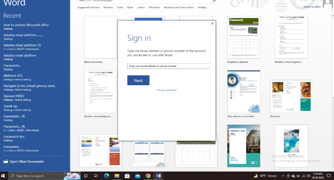The width and height of the screenshot is (334, 180).
Task: Open recent "Webtoon XYZ" document
Action: tap(17, 77)
